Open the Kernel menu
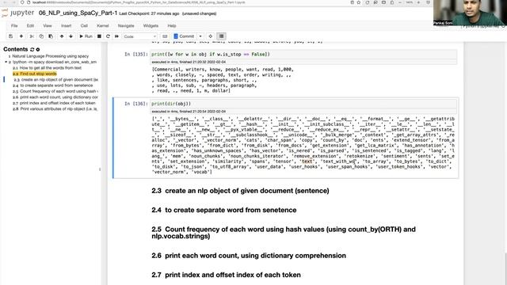The height and width of the screenshot is (285, 507). click(103, 25)
